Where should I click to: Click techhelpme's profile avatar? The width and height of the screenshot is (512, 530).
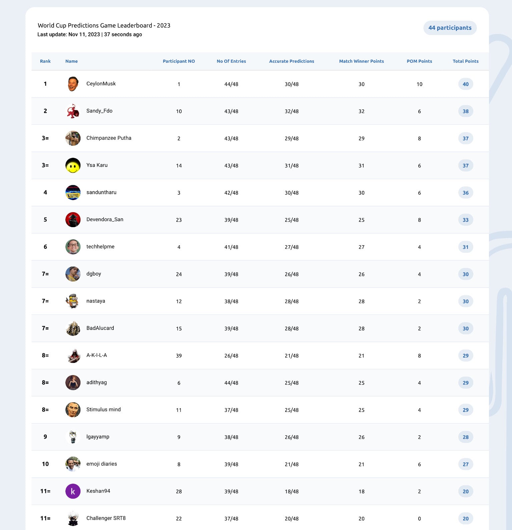coord(73,247)
